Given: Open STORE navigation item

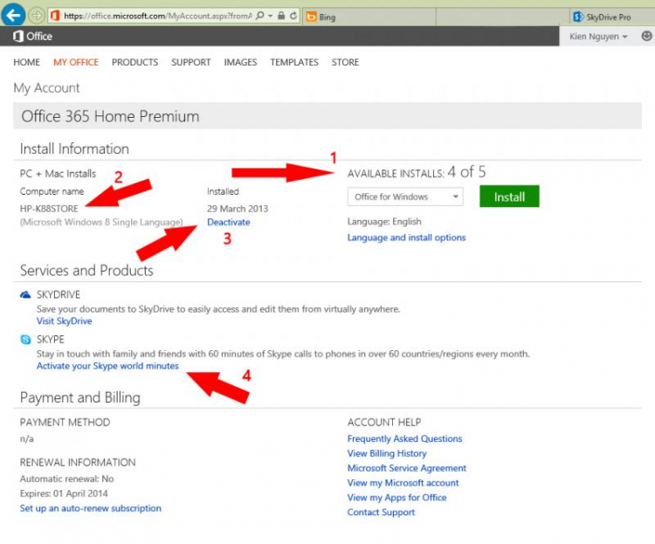Looking at the screenshot, I should [x=345, y=62].
